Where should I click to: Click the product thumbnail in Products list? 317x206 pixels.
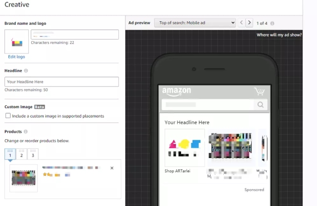tap(24, 177)
